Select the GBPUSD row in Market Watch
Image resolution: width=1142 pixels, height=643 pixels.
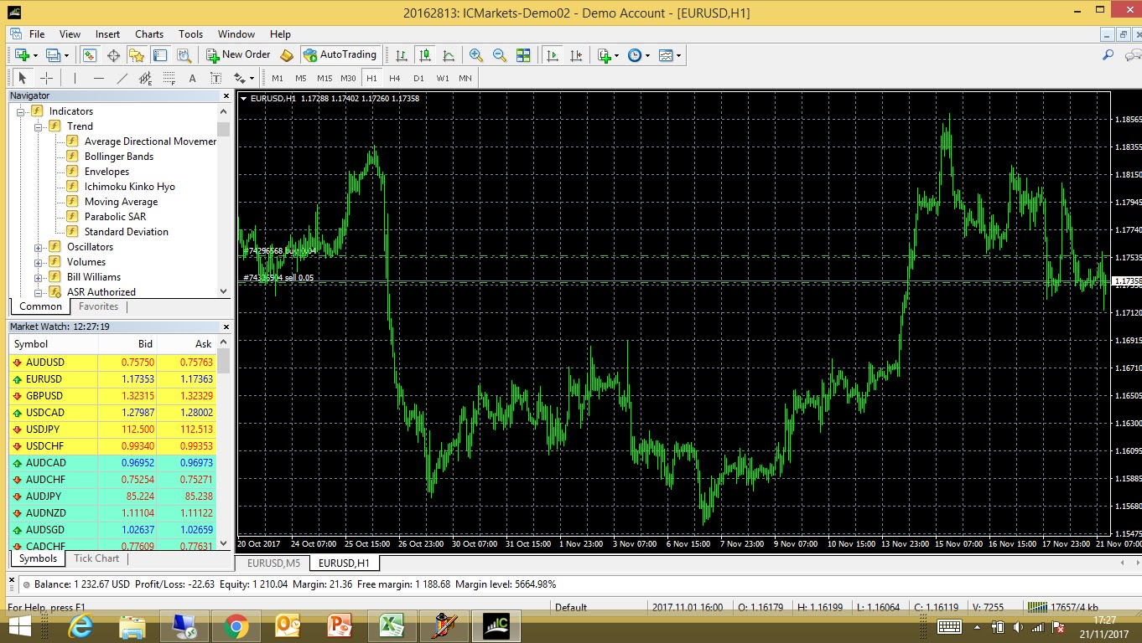coord(112,396)
